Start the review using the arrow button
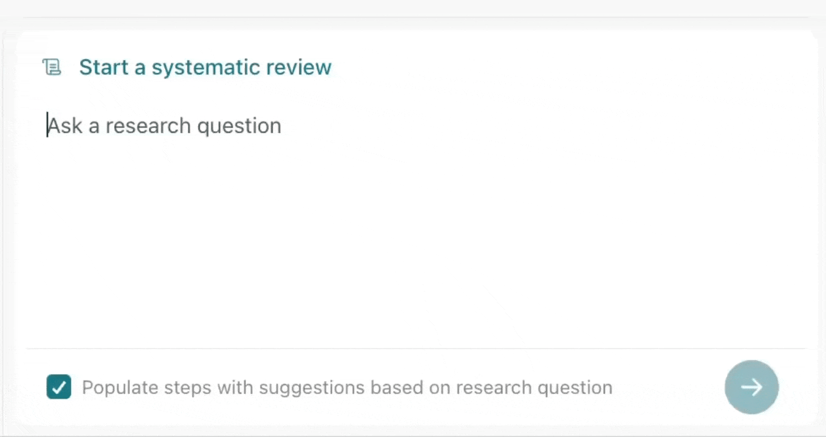The image size is (826, 437). (751, 387)
